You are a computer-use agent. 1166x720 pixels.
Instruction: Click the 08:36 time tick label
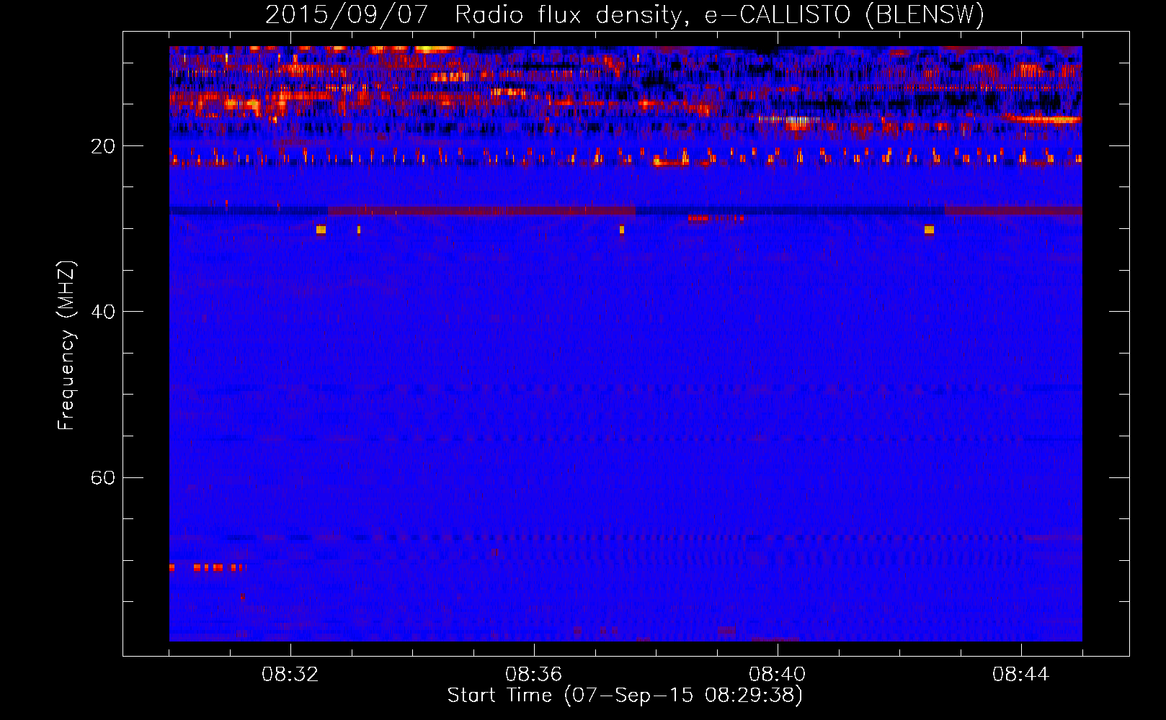tap(534, 675)
